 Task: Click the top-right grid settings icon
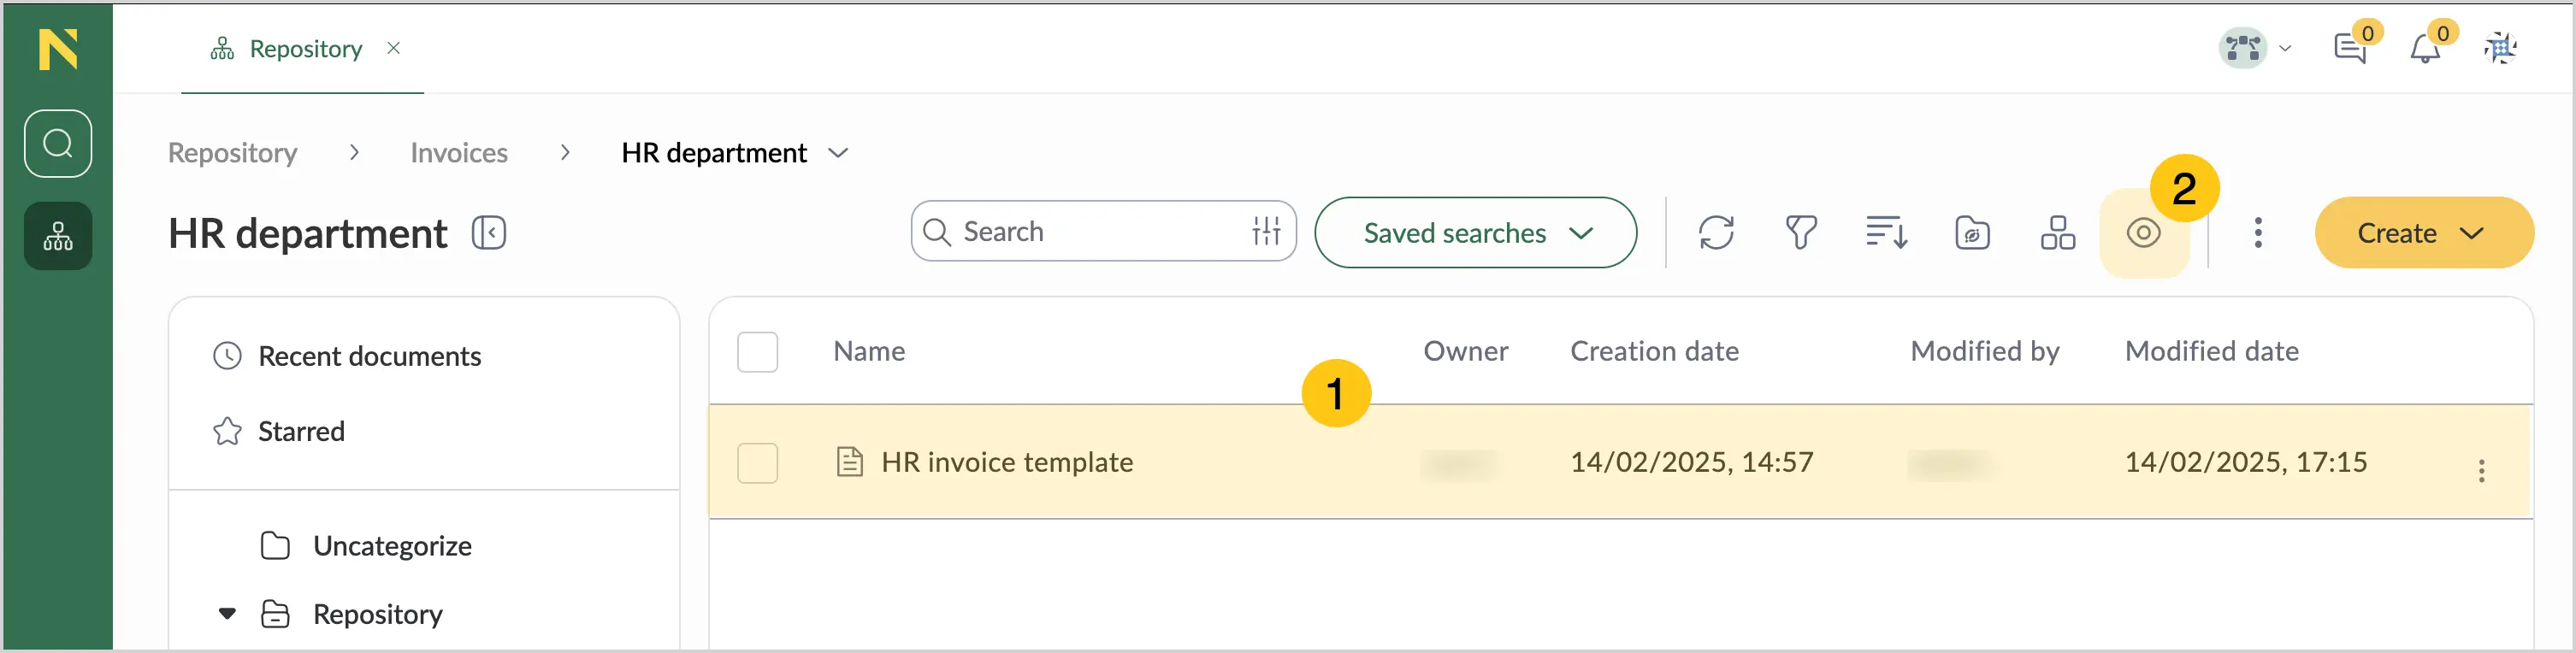(x=2500, y=48)
